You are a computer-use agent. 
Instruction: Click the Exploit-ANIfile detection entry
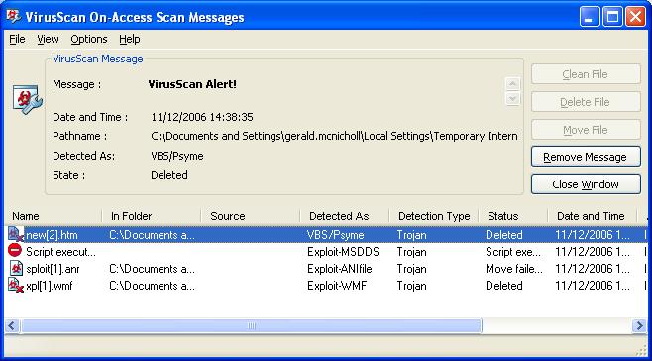coord(339,269)
